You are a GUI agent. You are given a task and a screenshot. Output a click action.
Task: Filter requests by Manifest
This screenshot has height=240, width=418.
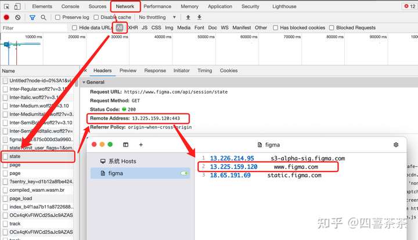242,27
